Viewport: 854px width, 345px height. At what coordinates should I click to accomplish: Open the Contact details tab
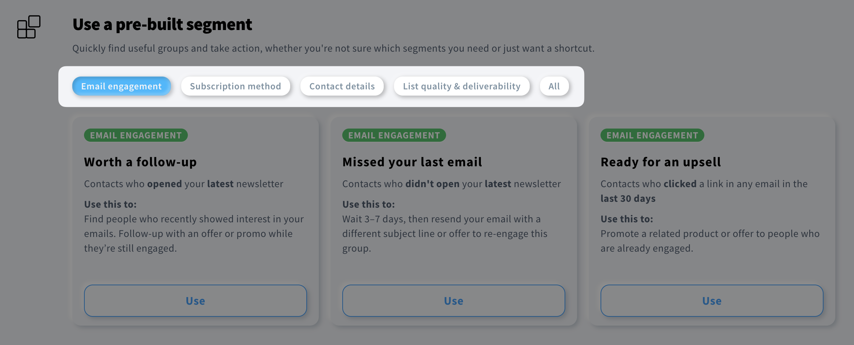click(342, 86)
